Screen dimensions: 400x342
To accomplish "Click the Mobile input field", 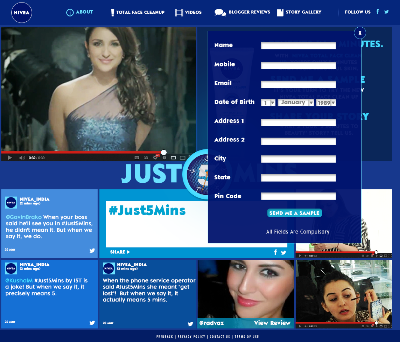I will coord(298,66).
